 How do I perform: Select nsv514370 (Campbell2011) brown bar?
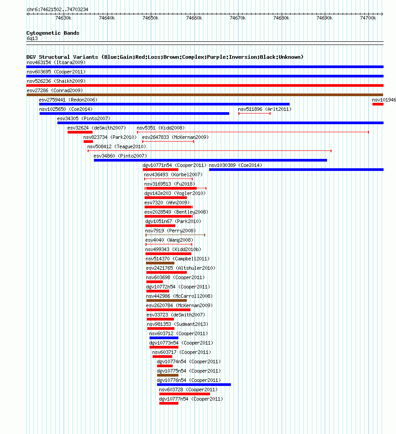click(160, 263)
